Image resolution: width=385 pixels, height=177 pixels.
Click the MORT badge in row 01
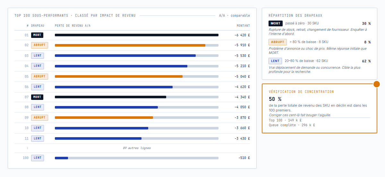(37, 35)
